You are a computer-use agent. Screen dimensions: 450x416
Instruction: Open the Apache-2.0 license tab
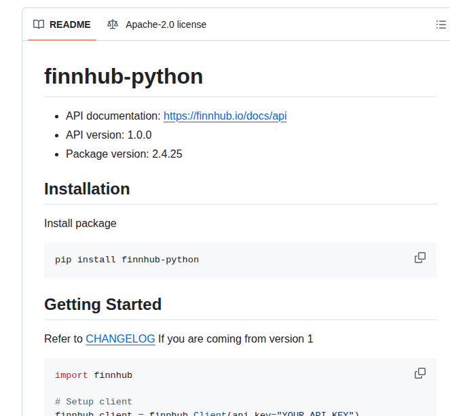(x=156, y=24)
